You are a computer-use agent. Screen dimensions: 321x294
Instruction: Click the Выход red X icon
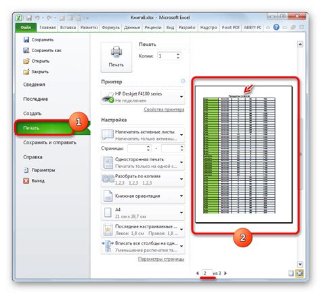tap(26, 181)
